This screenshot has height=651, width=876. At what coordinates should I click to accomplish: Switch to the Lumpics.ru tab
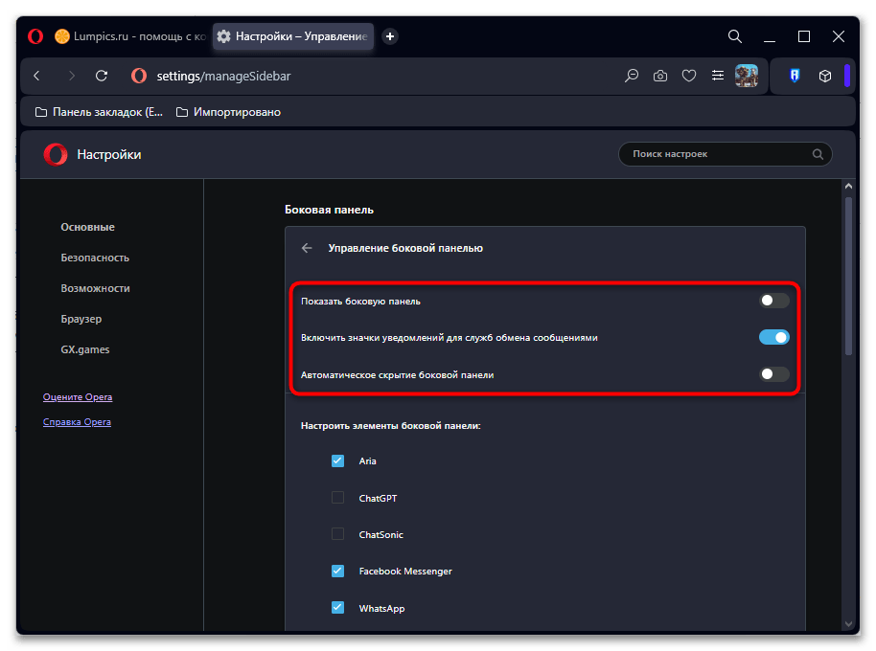(x=129, y=36)
